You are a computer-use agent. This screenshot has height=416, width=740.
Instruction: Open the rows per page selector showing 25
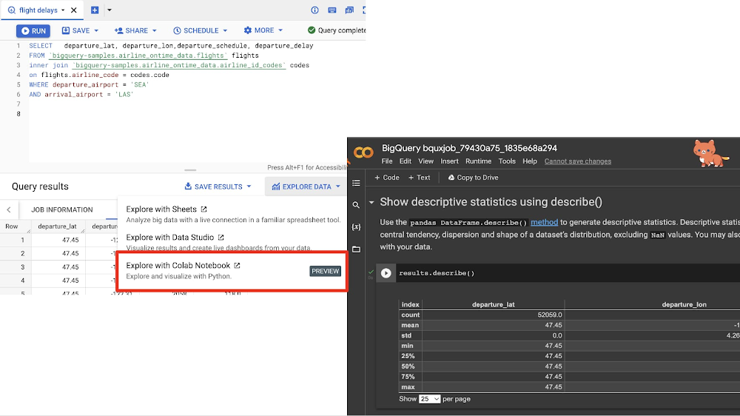pyautogui.click(x=429, y=399)
